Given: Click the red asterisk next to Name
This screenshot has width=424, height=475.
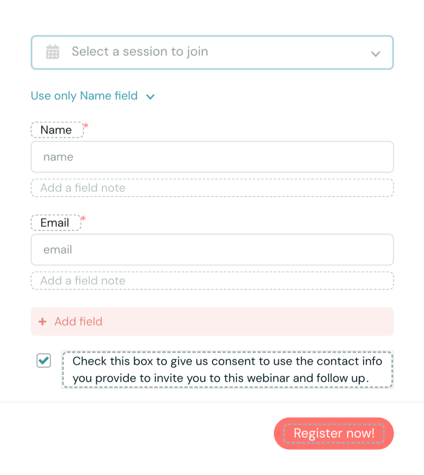Looking at the screenshot, I should pos(86,126).
